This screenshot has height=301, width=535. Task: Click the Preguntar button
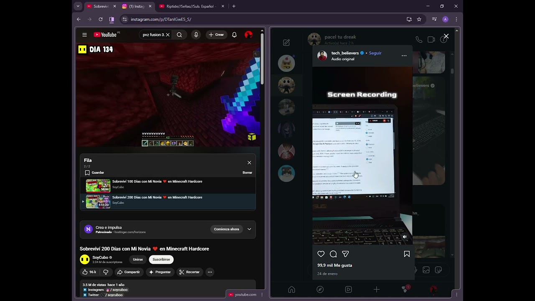coord(160,272)
